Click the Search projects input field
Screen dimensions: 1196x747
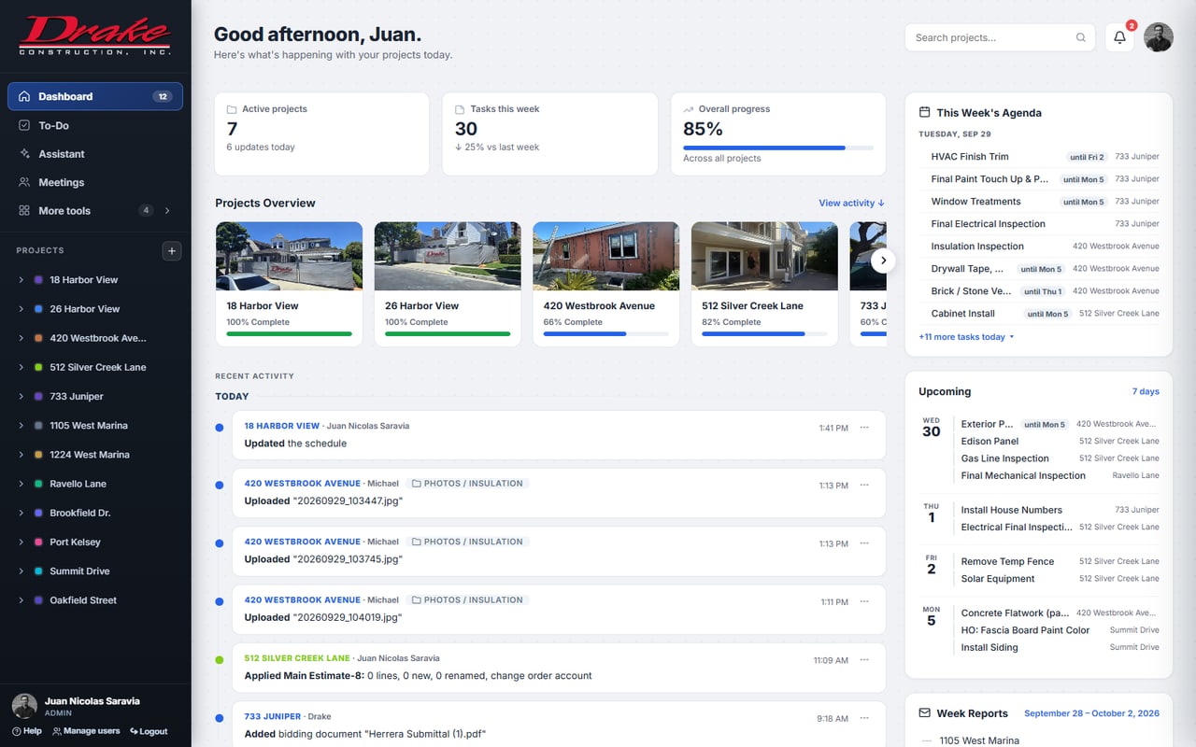[x=990, y=37]
